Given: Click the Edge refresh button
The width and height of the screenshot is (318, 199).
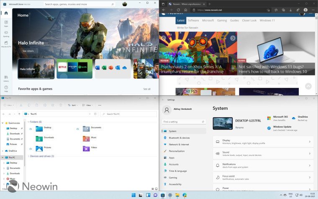Looking at the screenshot, I should (x=178, y=10).
